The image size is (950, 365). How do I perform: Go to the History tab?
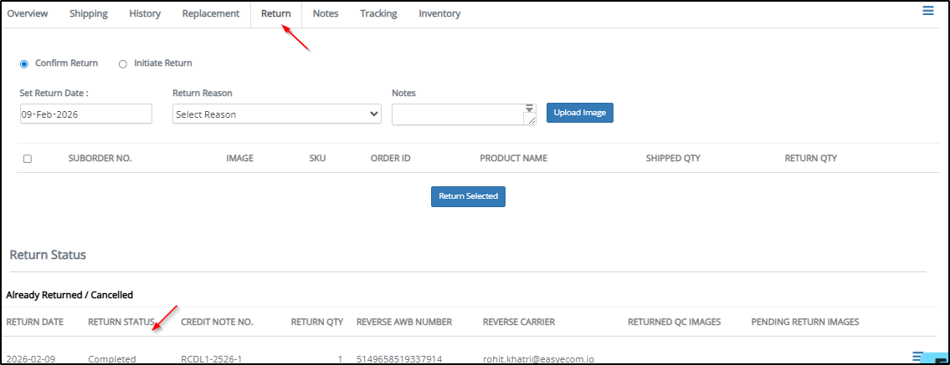coord(145,14)
